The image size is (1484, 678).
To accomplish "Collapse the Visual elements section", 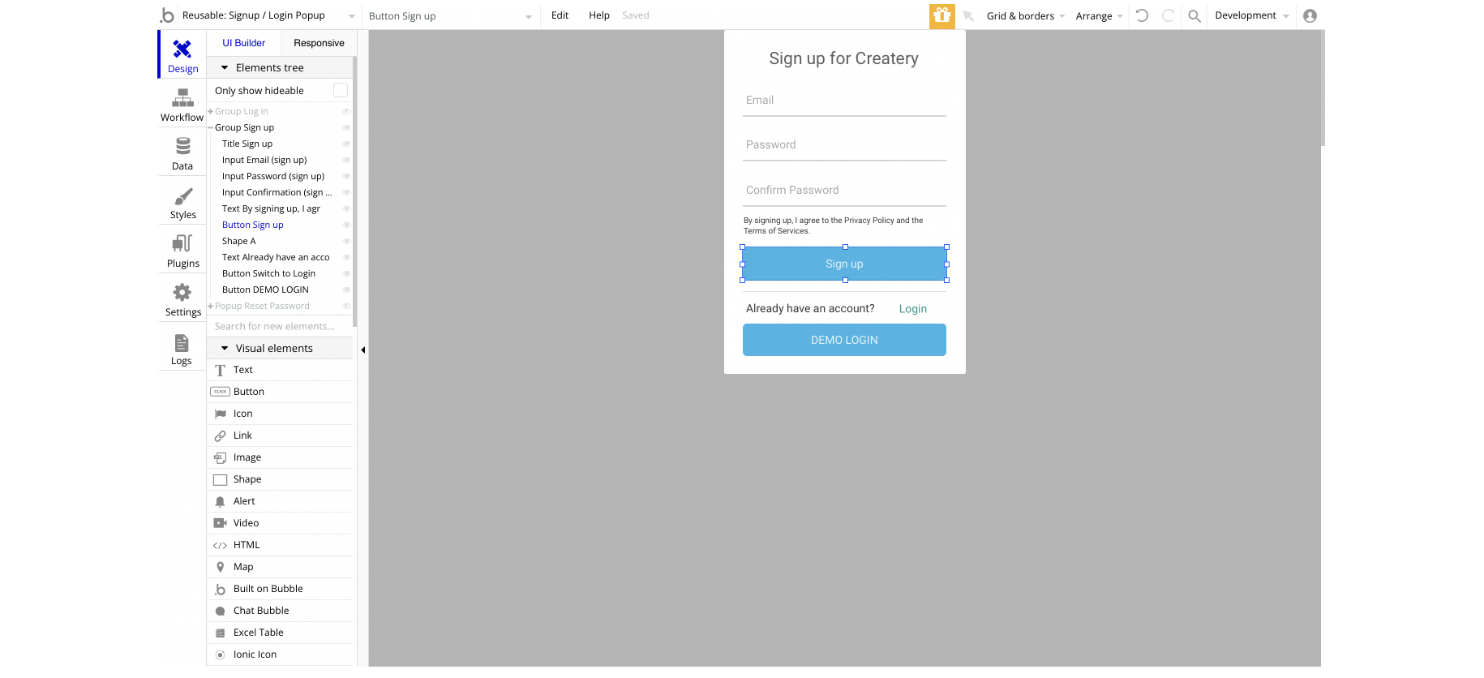I will click(225, 348).
